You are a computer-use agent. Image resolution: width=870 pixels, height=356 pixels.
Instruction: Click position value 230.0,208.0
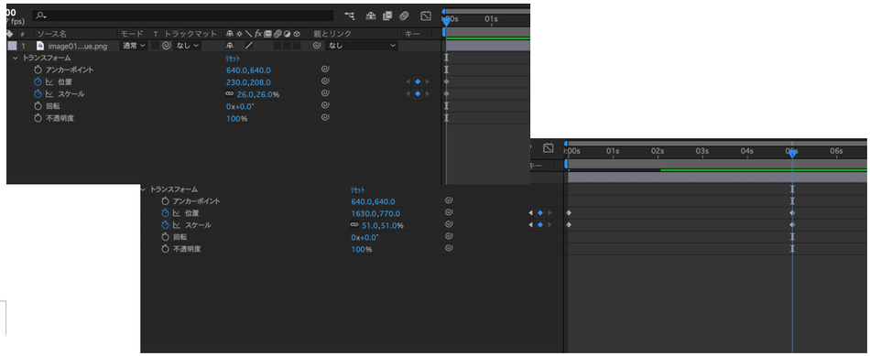pyautogui.click(x=248, y=82)
